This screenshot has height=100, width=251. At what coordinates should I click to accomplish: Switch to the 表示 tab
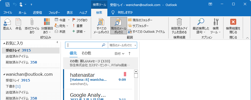70,13
